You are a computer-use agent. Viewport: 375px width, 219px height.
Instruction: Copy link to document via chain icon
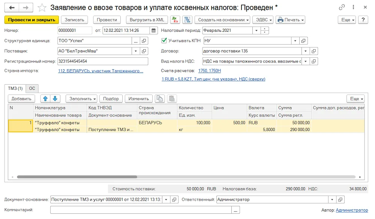[342, 7]
